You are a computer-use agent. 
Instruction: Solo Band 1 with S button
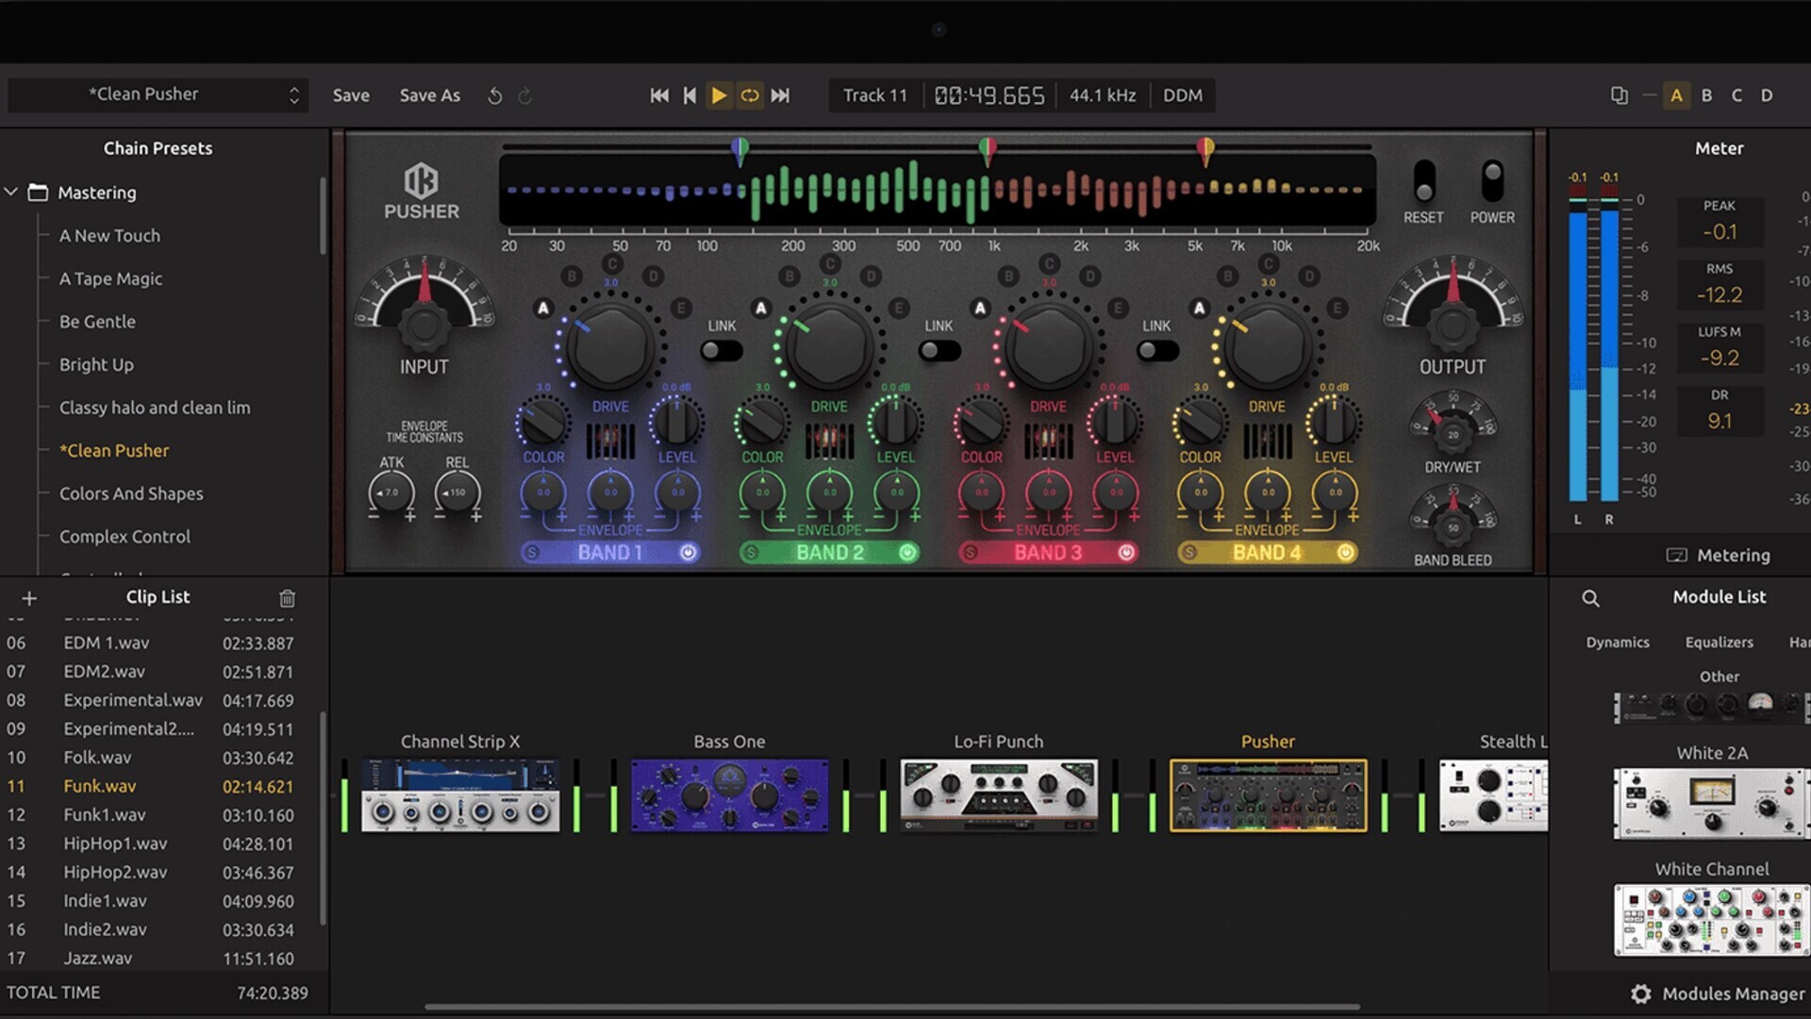[x=531, y=553]
